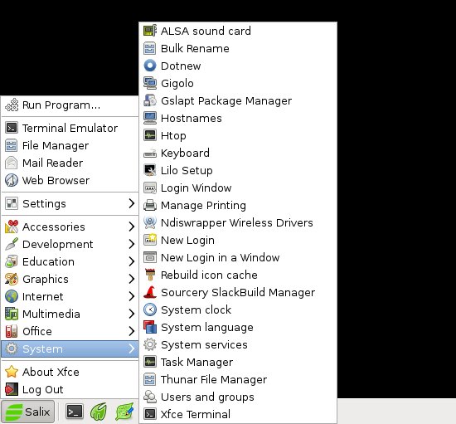Image resolution: width=456 pixels, height=424 pixels.
Task: Open the leaf text editor panel launcher
Action: point(124,412)
